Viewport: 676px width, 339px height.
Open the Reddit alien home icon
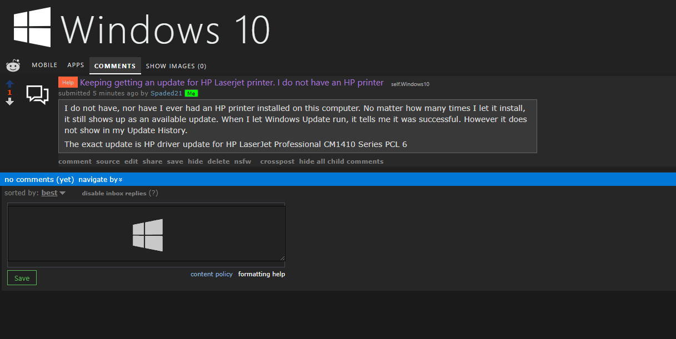tap(13, 65)
